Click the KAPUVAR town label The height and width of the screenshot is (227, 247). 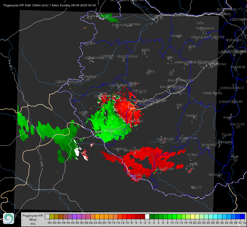[120, 25]
